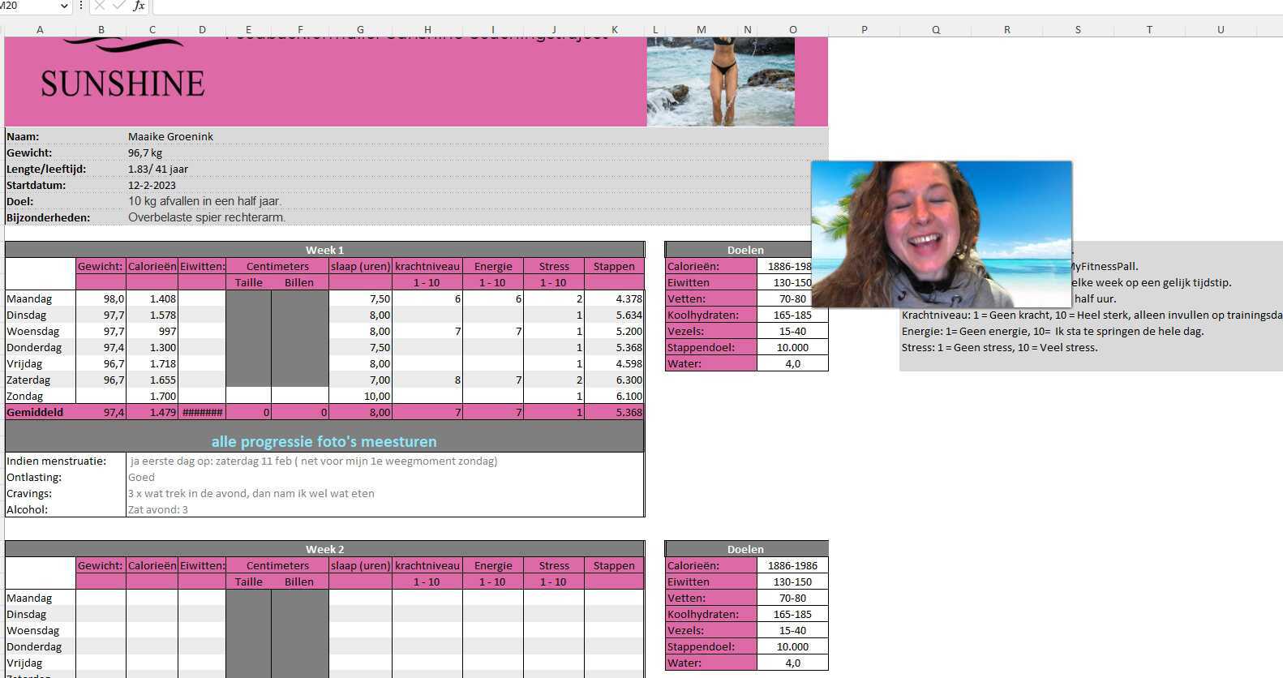
Task: Click the webcam video overlay
Action: [941, 234]
